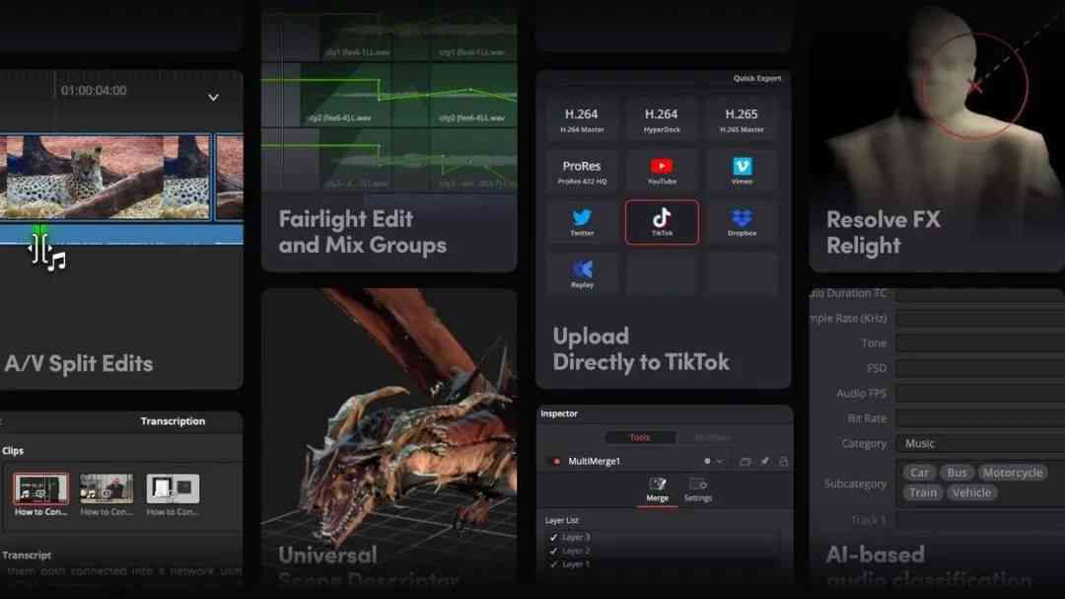Click the Duration TC input field

980,294
